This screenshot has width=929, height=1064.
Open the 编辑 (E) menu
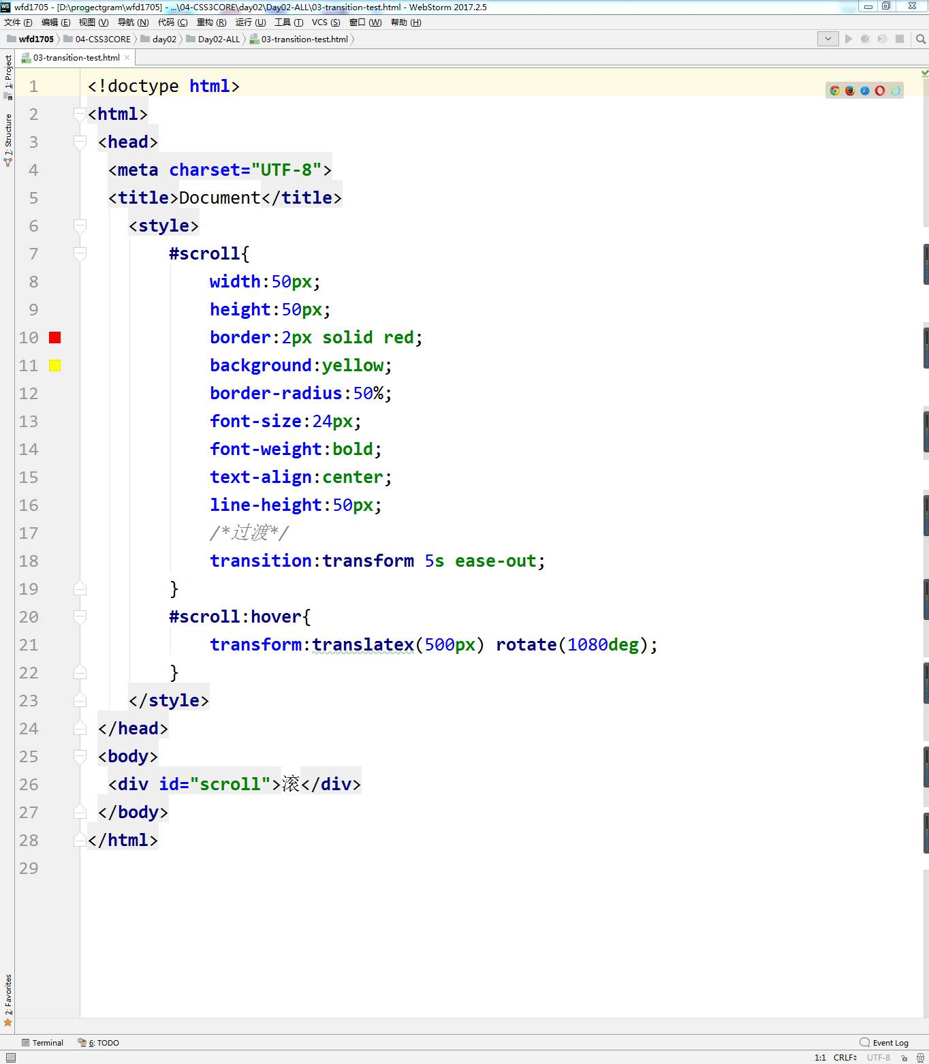coord(56,22)
